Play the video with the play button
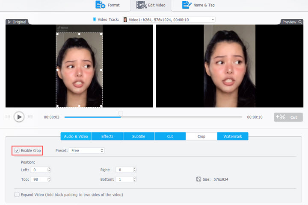 (x=19, y=117)
